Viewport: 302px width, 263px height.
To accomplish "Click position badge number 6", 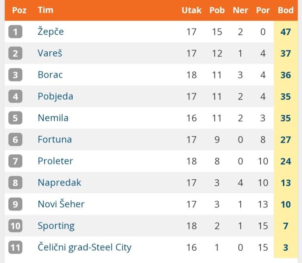I will [15, 139].
